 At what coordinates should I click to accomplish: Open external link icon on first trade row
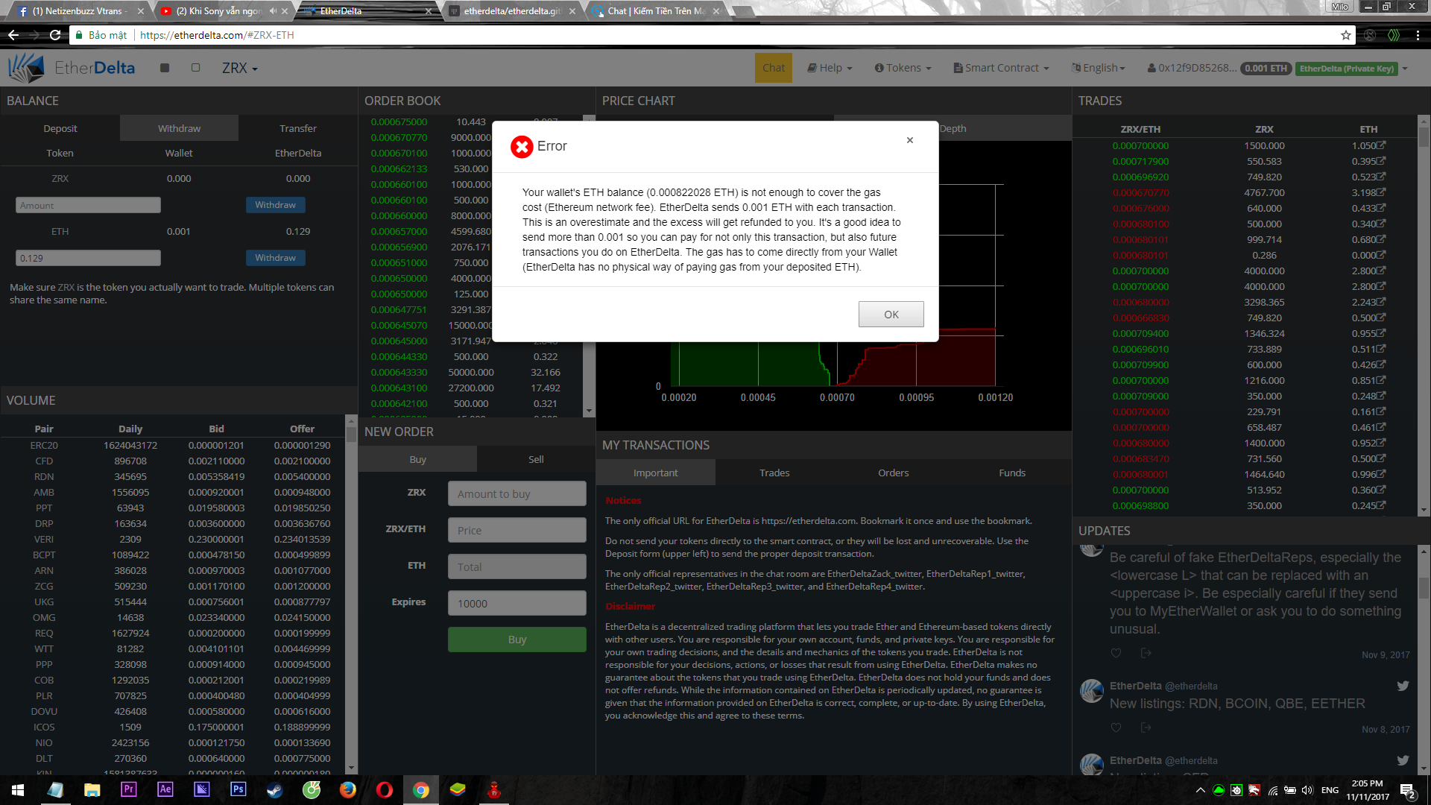tap(1381, 145)
